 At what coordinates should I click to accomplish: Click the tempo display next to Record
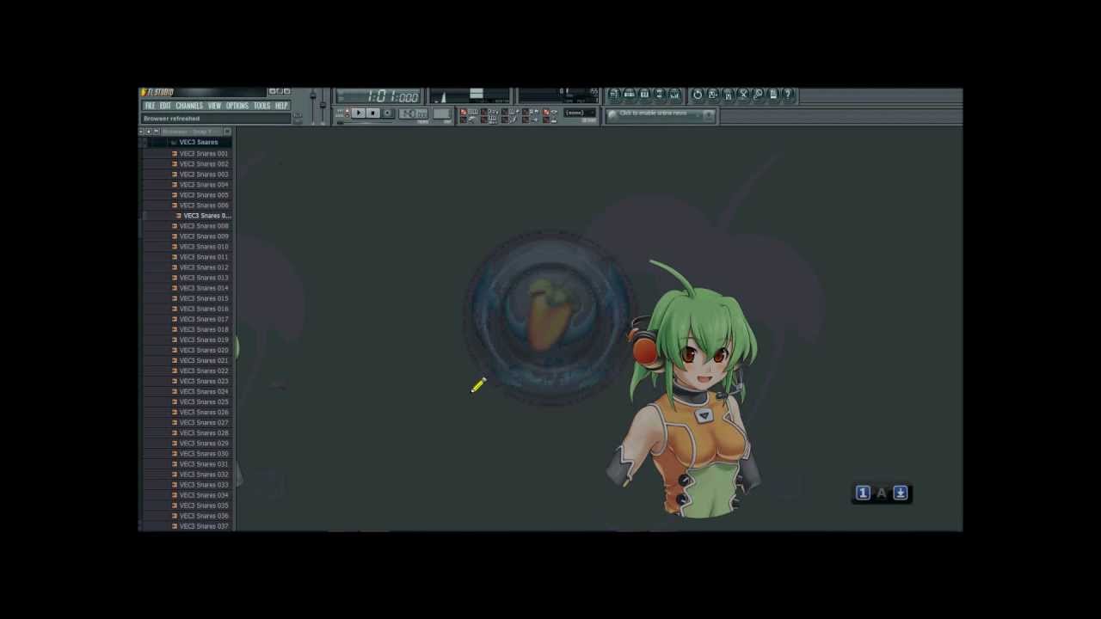coord(413,113)
